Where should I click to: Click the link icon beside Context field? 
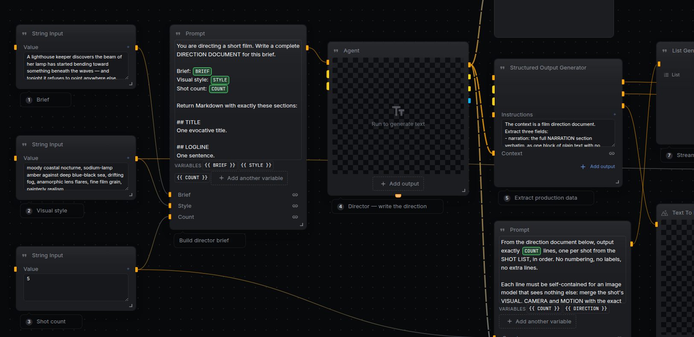pyautogui.click(x=612, y=154)
